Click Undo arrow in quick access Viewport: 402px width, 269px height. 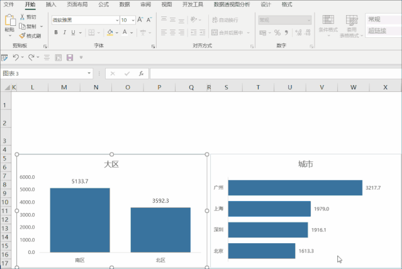[16, 57]
